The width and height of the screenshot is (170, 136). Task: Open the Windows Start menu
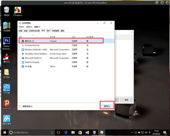[5, 132]
